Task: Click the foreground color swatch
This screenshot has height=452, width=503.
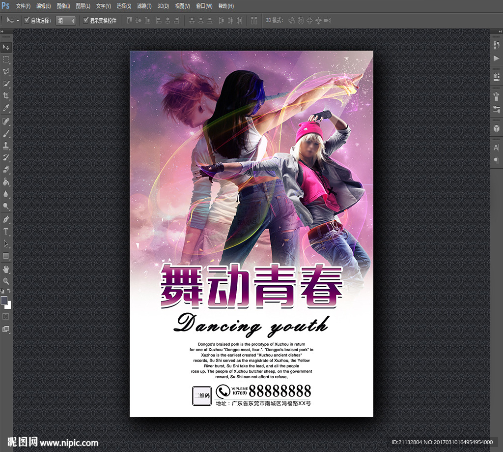Action: (4, 300)
